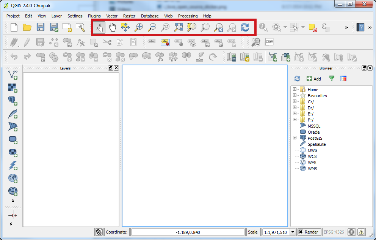Toggle the Touch zoom and pan tool
Screen dimensions: 376x240
click(99, 27)
